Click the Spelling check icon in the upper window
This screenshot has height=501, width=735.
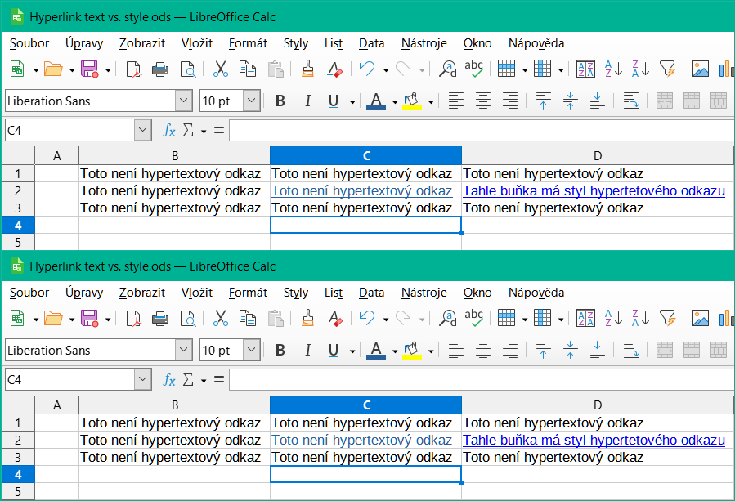tap(473, 69)
